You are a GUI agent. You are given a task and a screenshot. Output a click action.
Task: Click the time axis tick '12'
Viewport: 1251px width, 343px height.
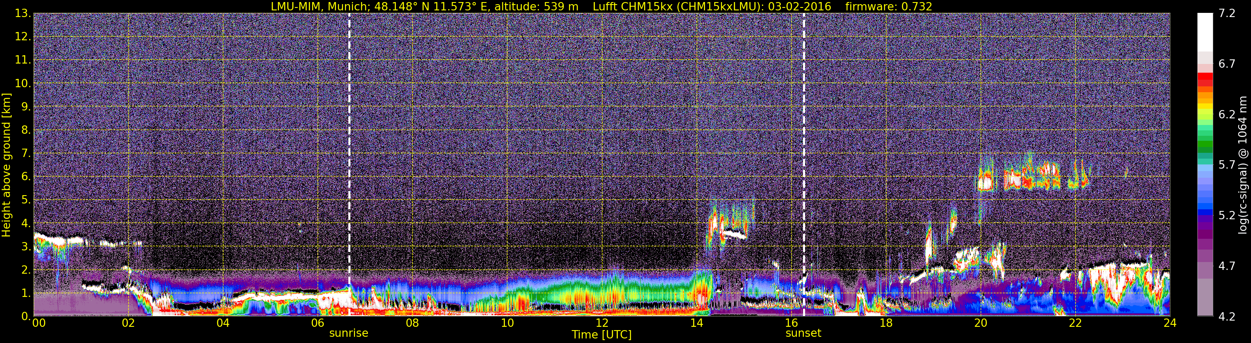[x=602, y=323]
